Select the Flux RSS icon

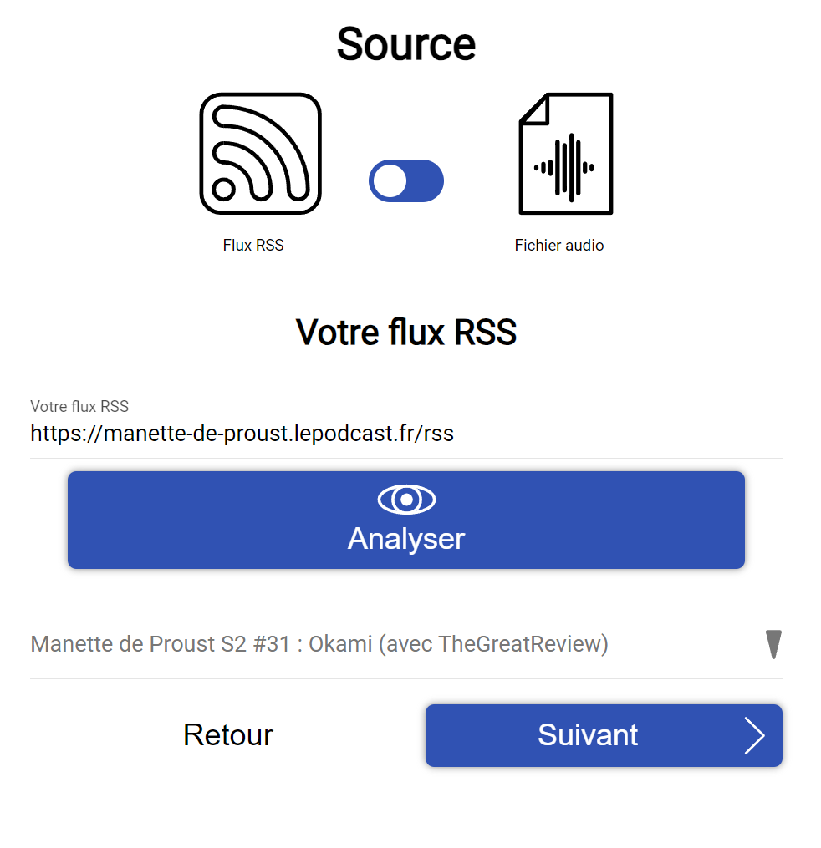point(260,153)
